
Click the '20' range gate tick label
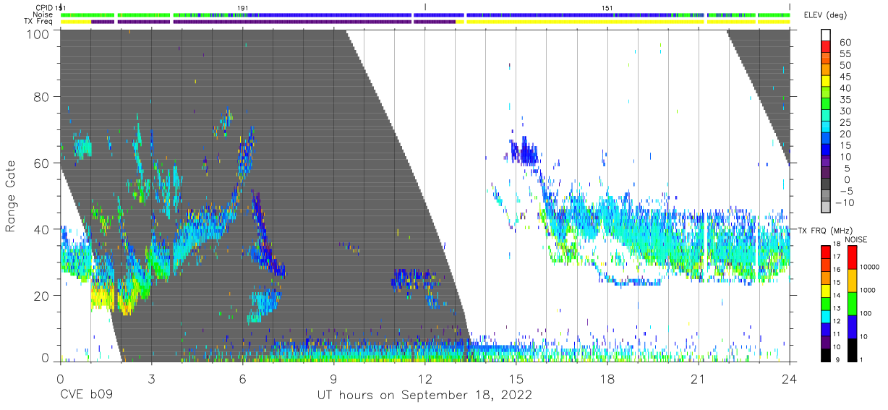41,295
